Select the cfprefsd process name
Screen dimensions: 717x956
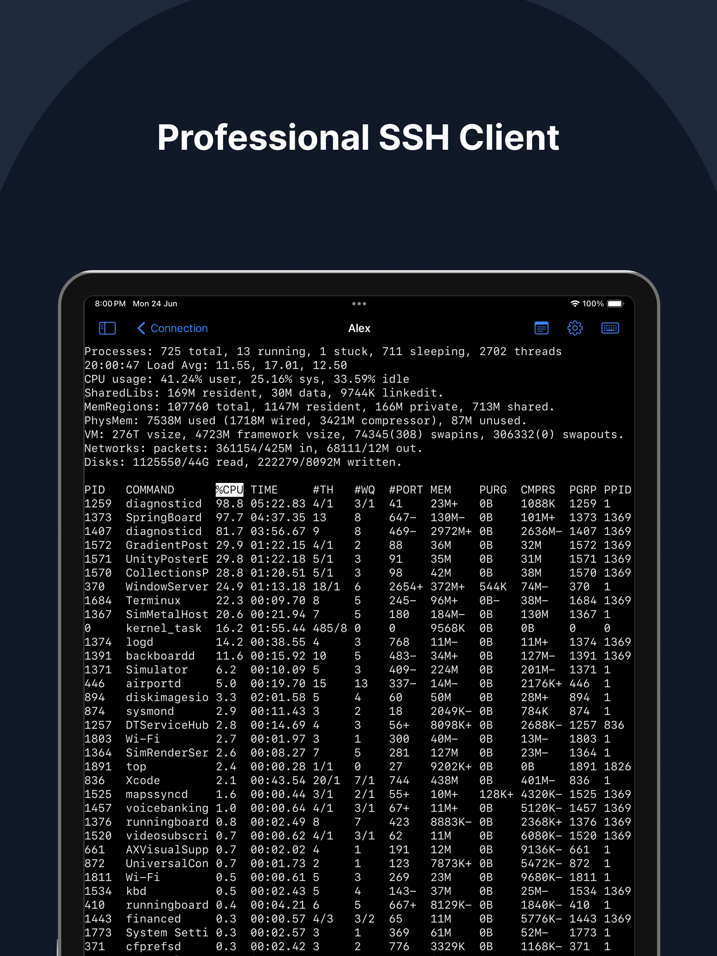click(x=154, y=947)
